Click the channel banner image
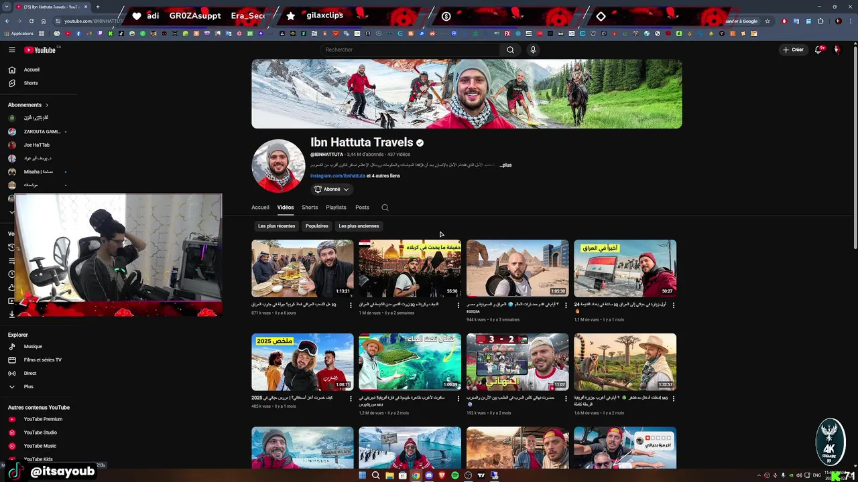Viewport: 858px width, 482px height. pos(467,94)
